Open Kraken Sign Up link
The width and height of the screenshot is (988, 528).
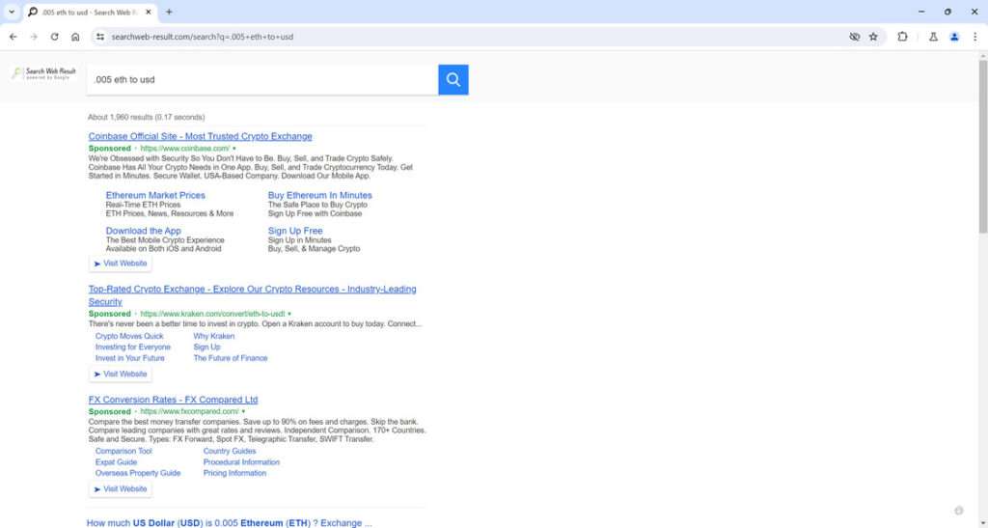click(206, 347)
